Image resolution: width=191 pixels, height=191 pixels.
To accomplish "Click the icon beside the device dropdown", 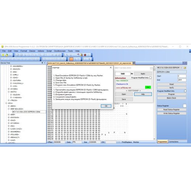I will pyautogui.click(x=185, y=68).
